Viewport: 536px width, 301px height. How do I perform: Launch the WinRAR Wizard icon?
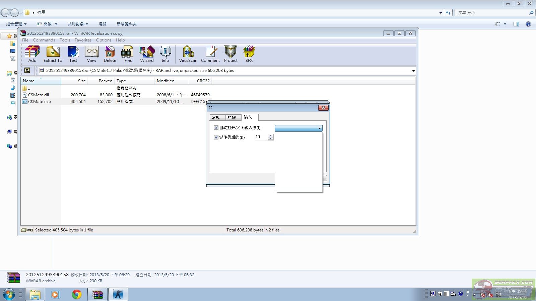147,54
